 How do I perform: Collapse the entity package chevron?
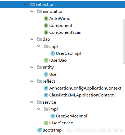click(32, 67)
